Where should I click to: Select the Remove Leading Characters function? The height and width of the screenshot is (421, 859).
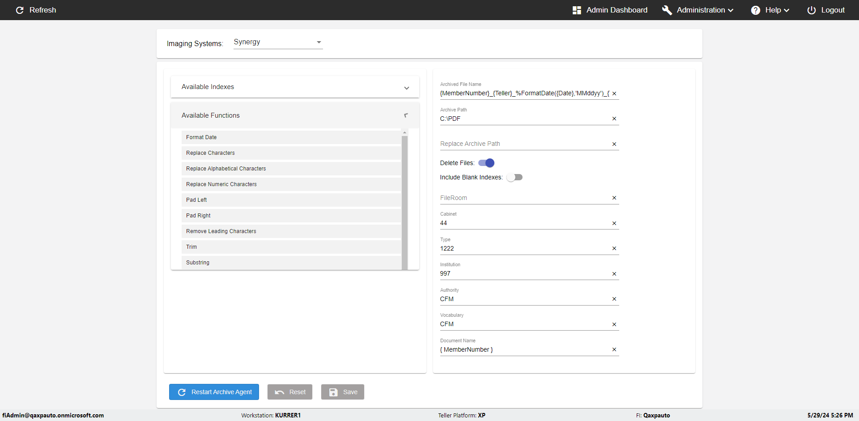[x=291, y=231]
